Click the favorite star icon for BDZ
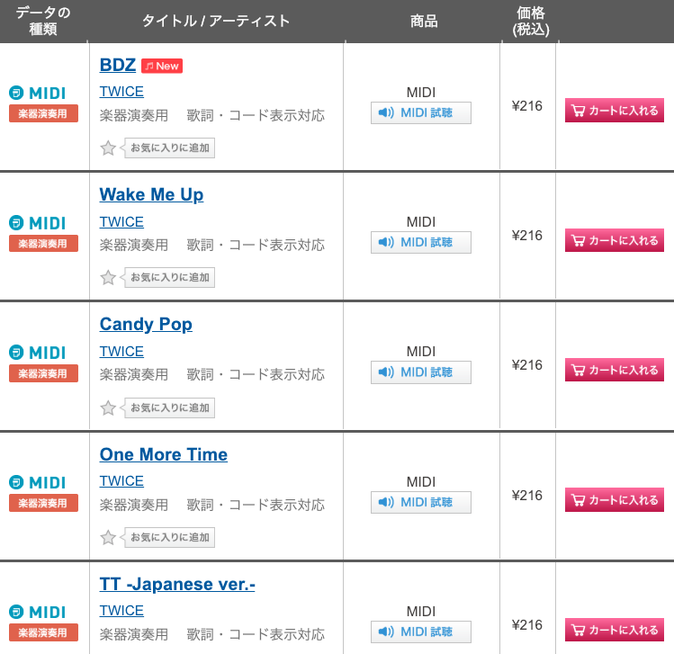 [108, 148]
